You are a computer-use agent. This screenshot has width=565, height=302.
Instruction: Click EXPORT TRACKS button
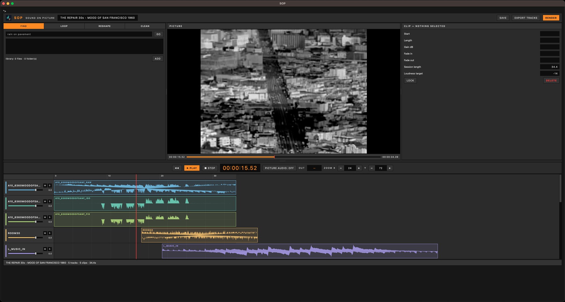[526, 18]
